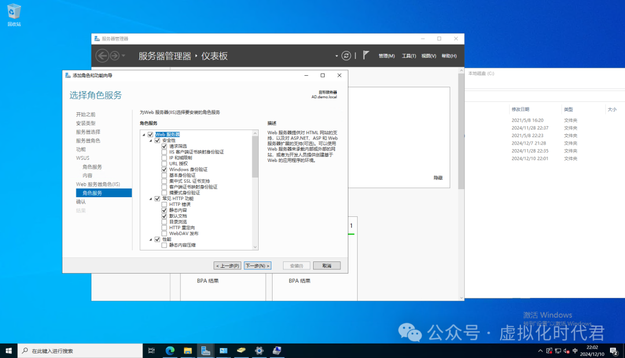Screen dimensions: 625x358
Task: Click the 取消 button in wizard
Action: pos(327,265)
